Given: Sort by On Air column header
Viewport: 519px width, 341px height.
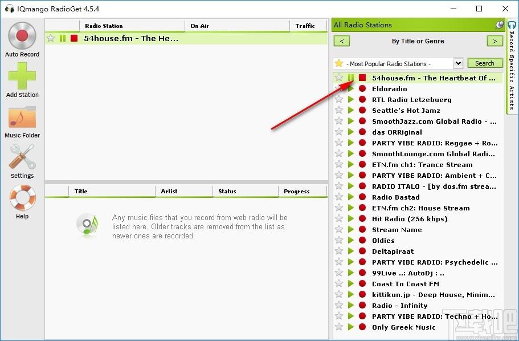Looking at the screenshot, I should [237, 26].
